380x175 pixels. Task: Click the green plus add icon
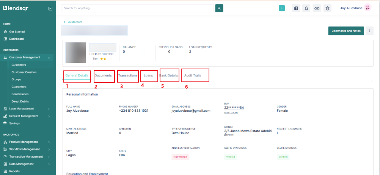point(282,8)
